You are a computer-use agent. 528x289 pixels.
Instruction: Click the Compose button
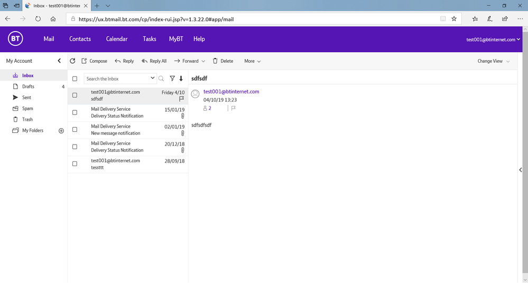tap(94, 61)
